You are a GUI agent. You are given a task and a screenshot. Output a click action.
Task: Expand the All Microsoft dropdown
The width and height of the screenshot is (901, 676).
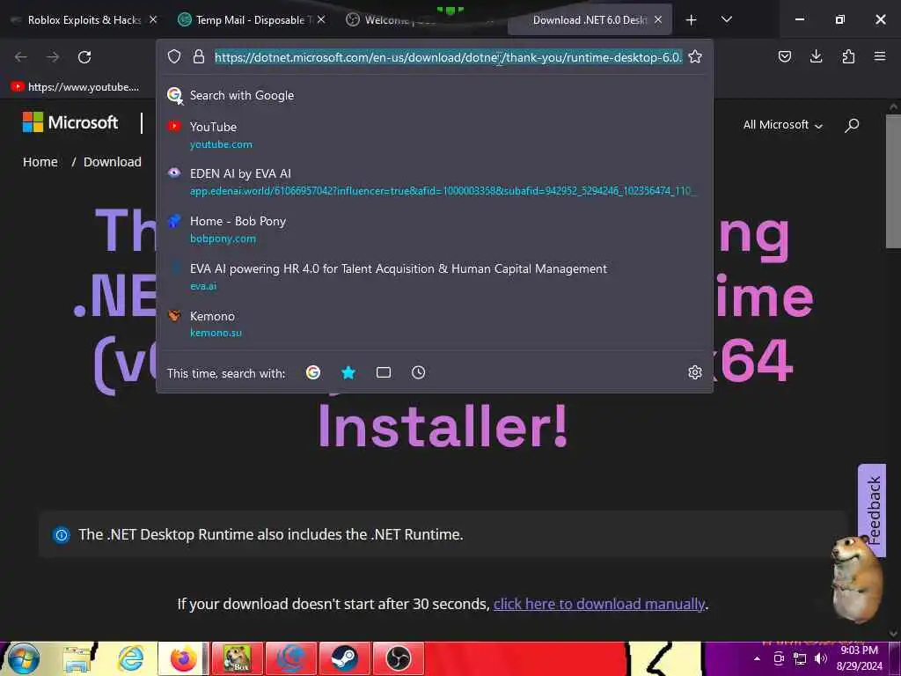(782, 125)
